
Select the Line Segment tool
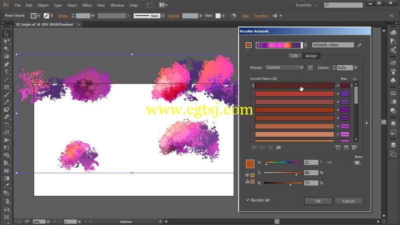coord(6,79)
